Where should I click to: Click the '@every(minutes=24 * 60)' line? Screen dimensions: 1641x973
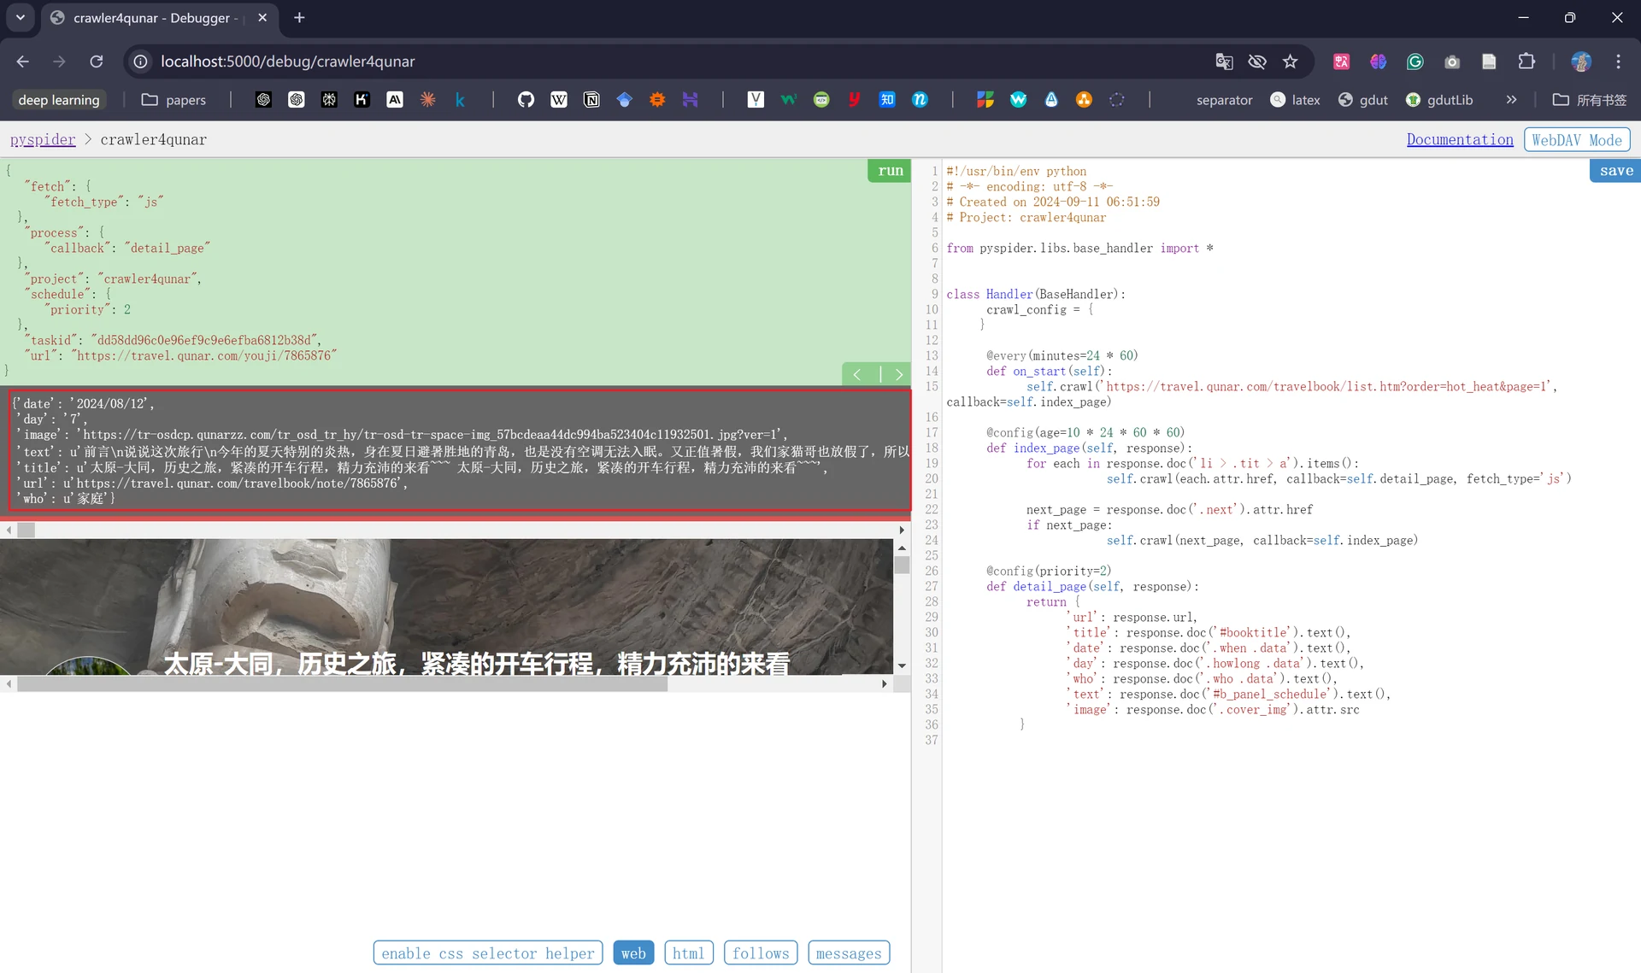tap(1062, 355)
